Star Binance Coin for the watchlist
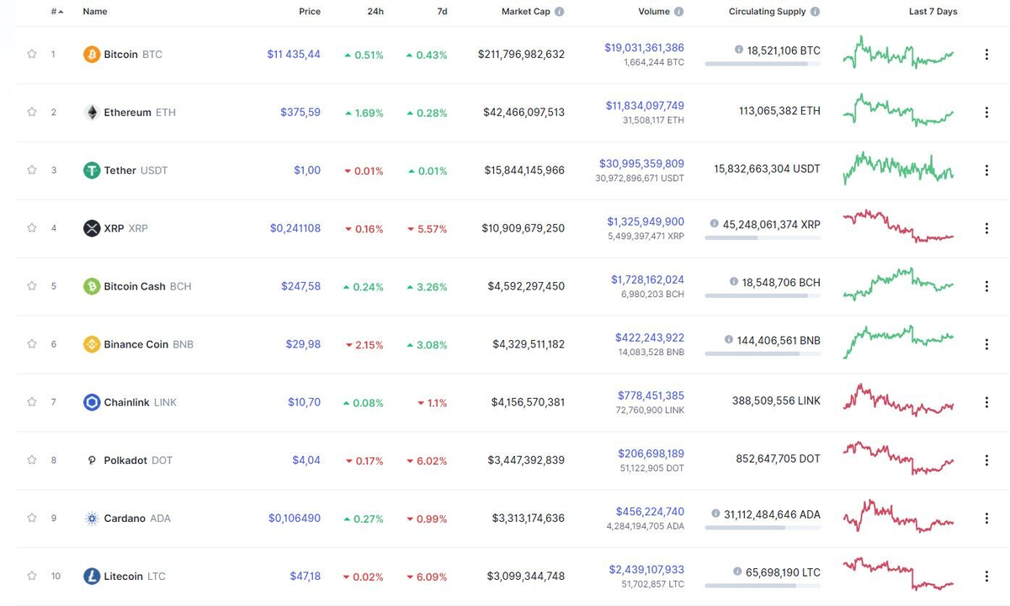 [x=32, y=344]
